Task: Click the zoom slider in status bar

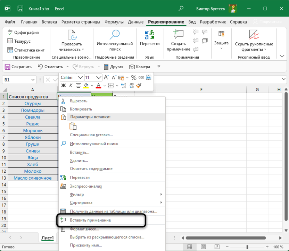Action: pos(248,247)
